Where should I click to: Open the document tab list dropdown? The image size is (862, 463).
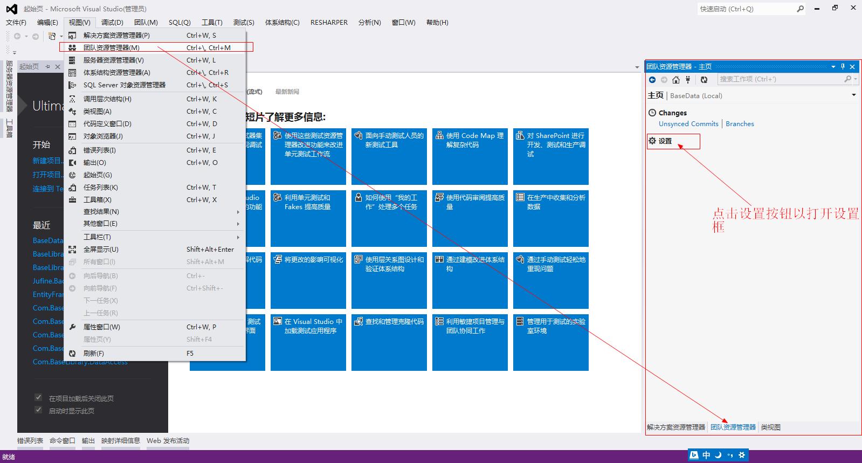(637, 67)
